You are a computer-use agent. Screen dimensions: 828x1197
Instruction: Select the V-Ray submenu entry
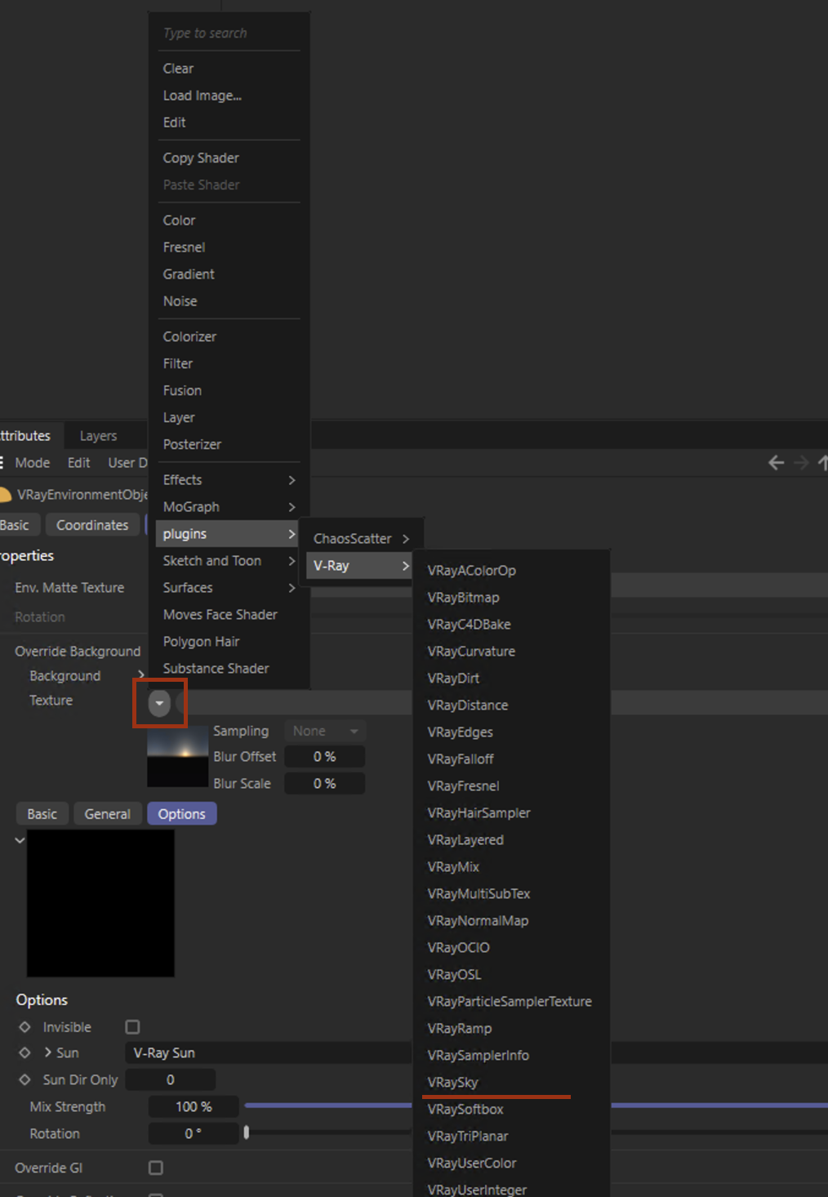coord(358,566)
